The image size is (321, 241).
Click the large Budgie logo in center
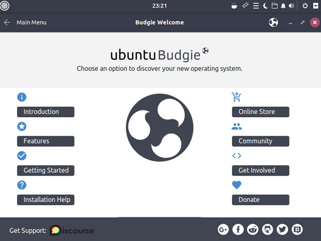tap(159, 127)
